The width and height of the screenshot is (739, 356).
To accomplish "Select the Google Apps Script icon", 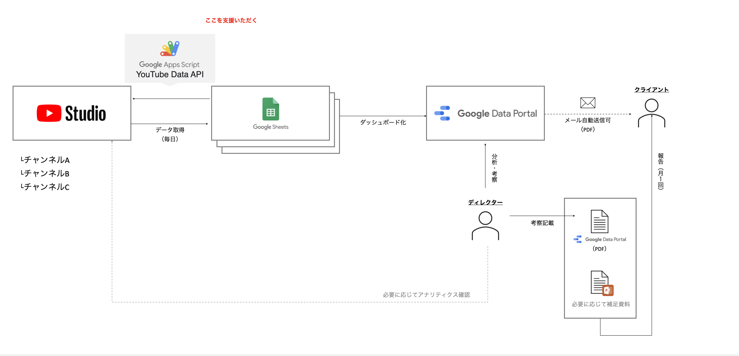I will click(170, 49).
